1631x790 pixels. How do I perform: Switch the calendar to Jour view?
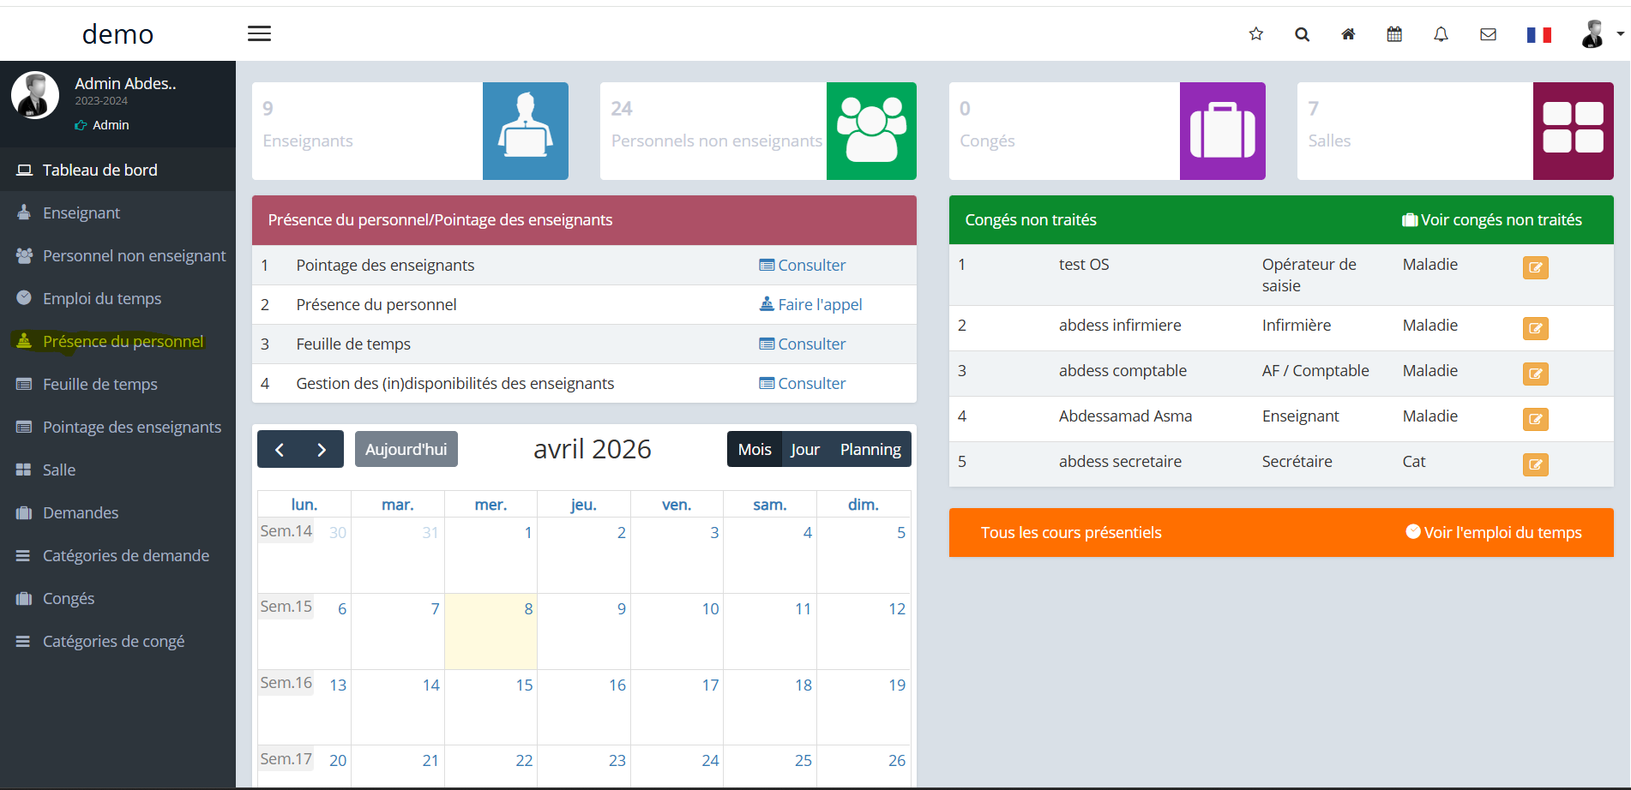(x=804, y=449)
